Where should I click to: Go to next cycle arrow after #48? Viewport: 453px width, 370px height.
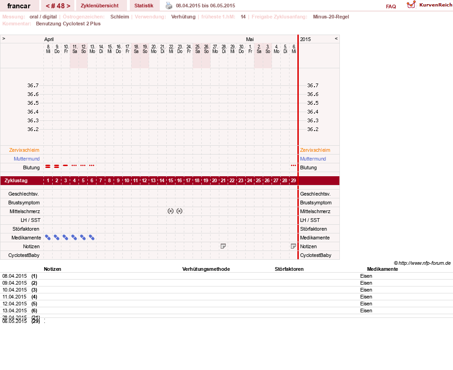coord(68,6)
